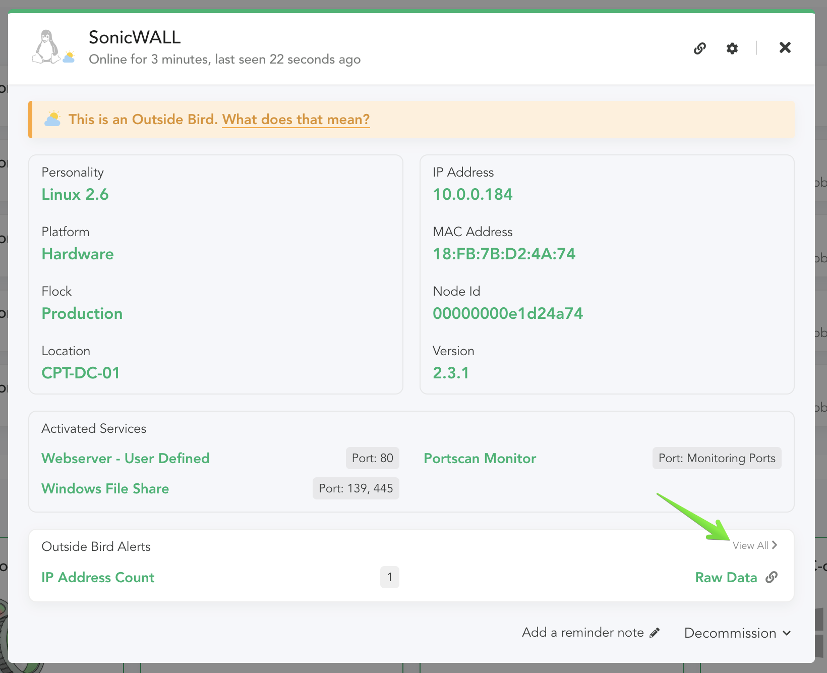Screen dimensions: 827x673
Task: Expand the Decommission dropdown
Action: tap(737, 633)
